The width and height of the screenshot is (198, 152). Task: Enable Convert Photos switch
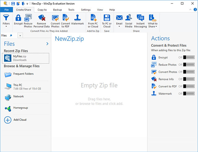[x=189, y=72]
